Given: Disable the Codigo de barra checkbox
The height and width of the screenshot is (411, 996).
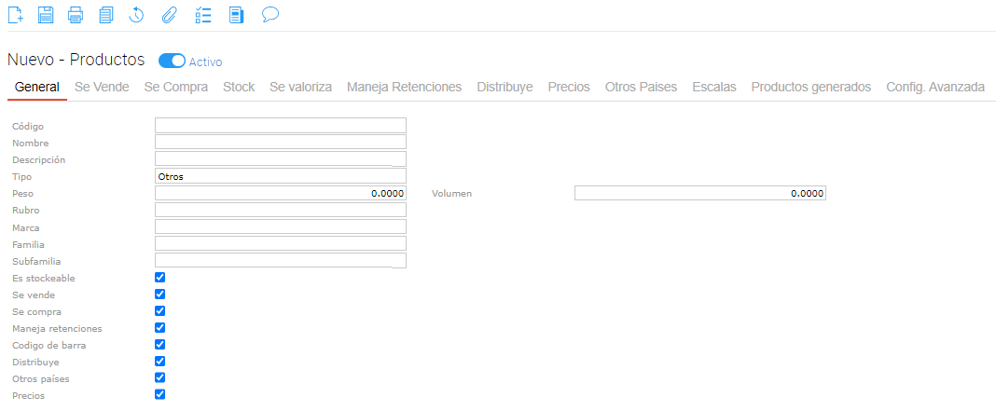Looking at the screenshot, I should tap(159, 345).
